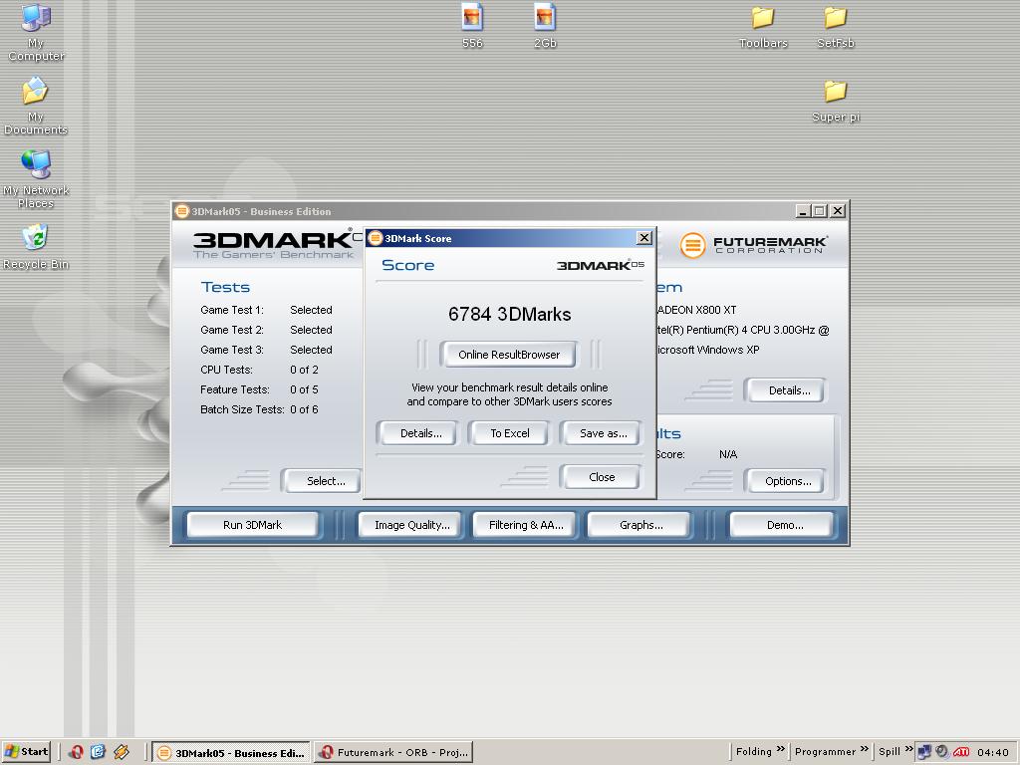Open Filtering & AA... settings

click(x=526, y=525)
